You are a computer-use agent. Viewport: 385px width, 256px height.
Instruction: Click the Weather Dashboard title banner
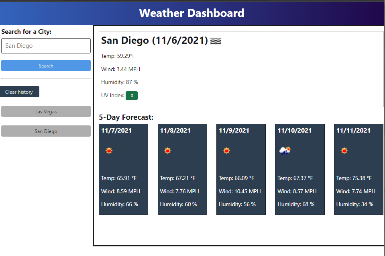(191, 13)
